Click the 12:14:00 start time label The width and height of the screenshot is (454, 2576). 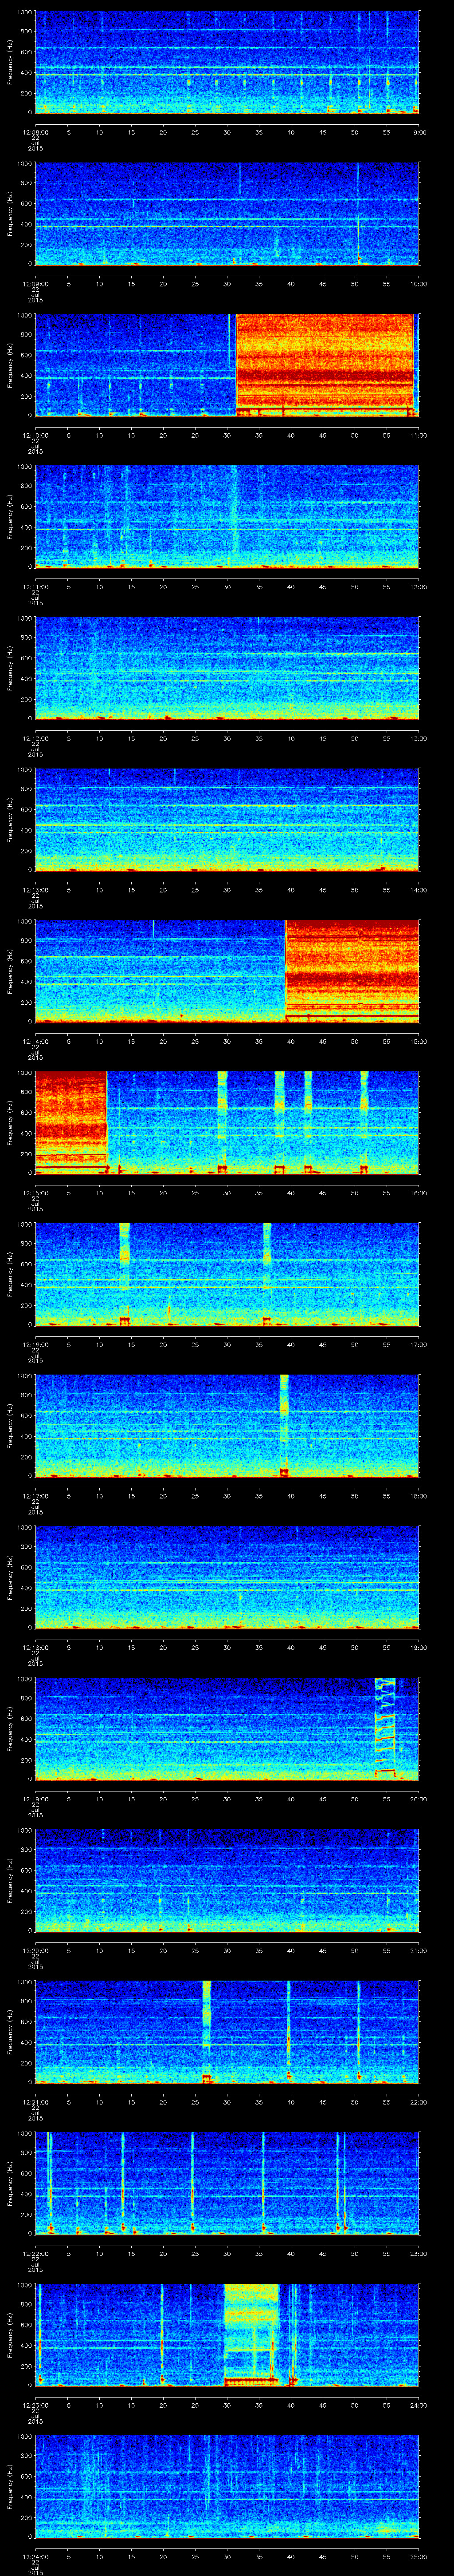click(x=35, y=1041)
